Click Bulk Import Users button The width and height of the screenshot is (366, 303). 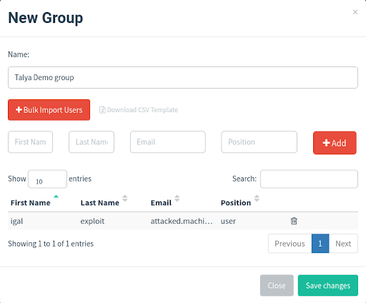49,110
